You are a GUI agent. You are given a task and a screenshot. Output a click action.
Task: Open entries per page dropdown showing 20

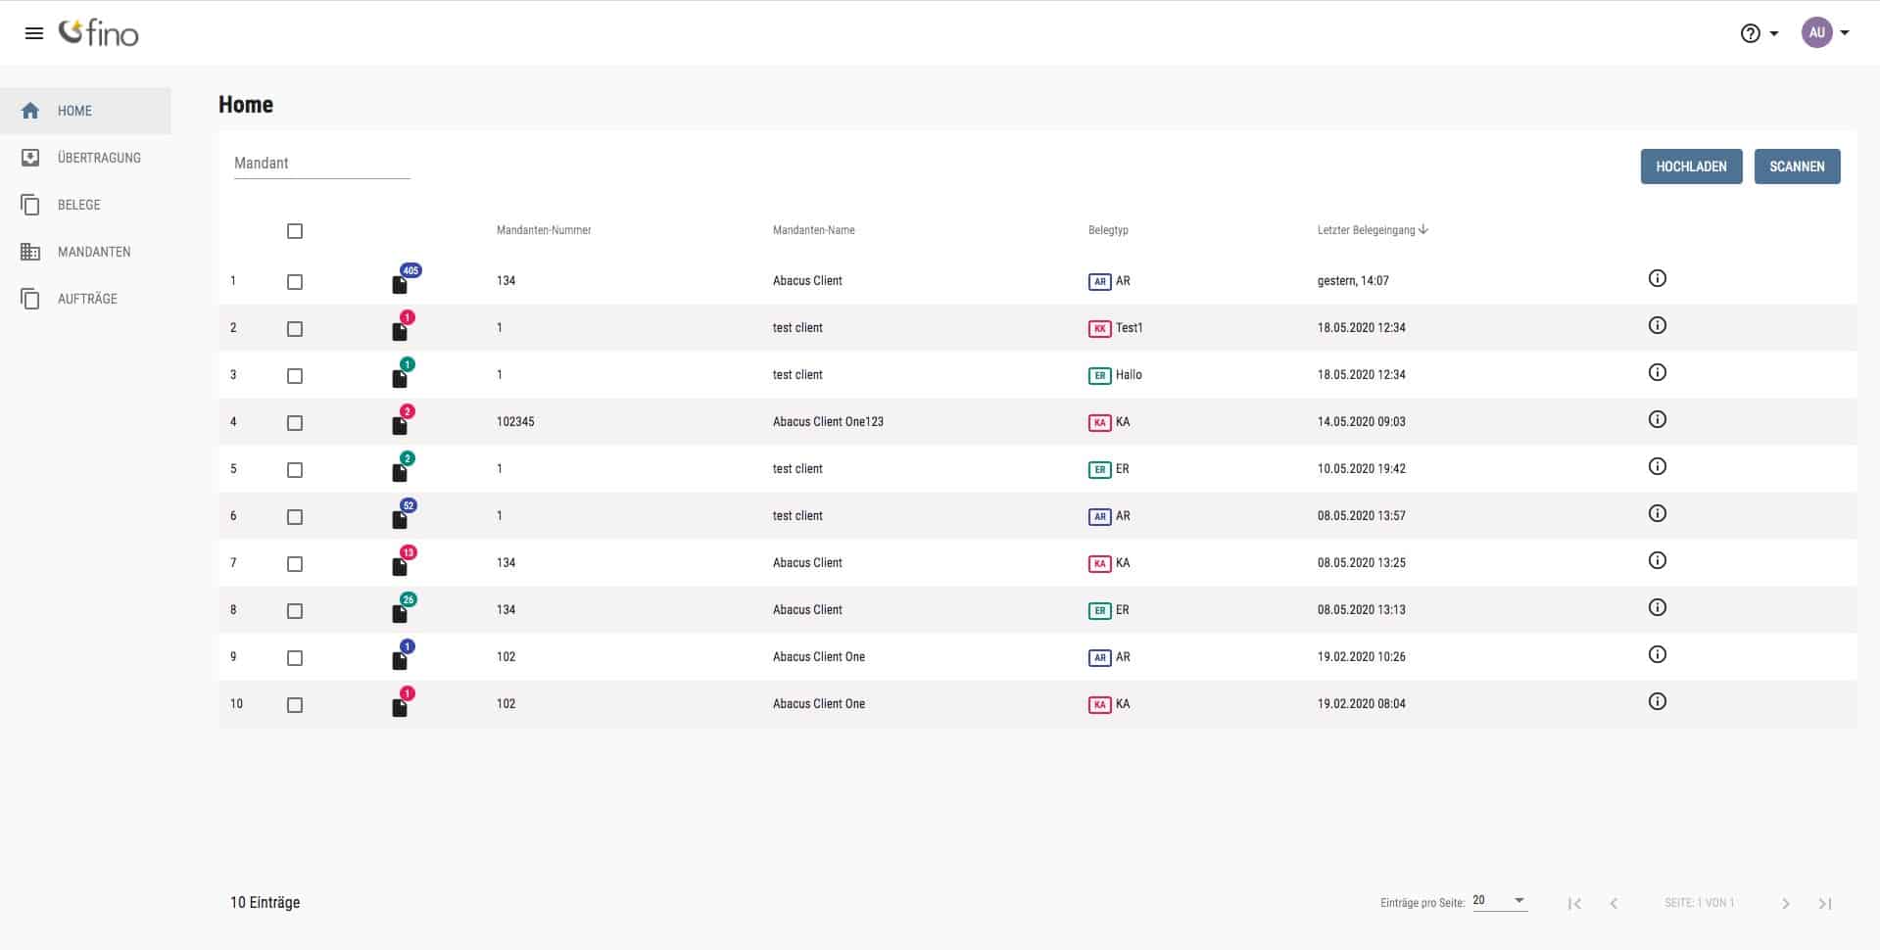tap(1499, 901)
